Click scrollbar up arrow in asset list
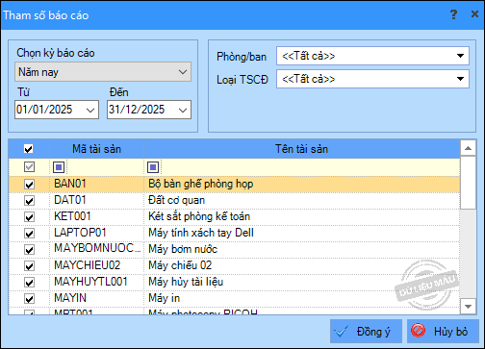Screen dimensions: 485x349 pyautogui.click(x=468, y=148)
